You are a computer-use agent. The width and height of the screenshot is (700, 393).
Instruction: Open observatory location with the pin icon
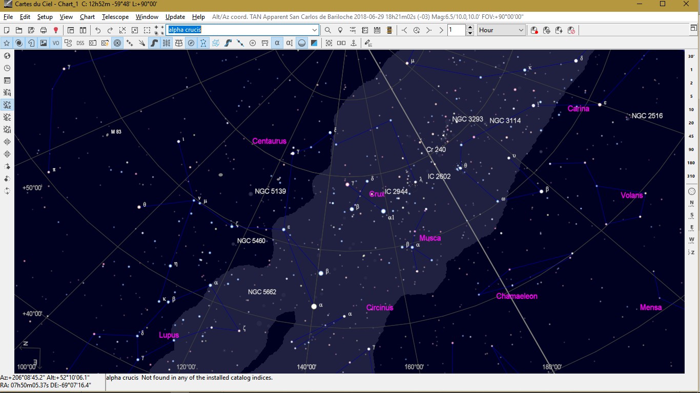(x=340, y=30)
